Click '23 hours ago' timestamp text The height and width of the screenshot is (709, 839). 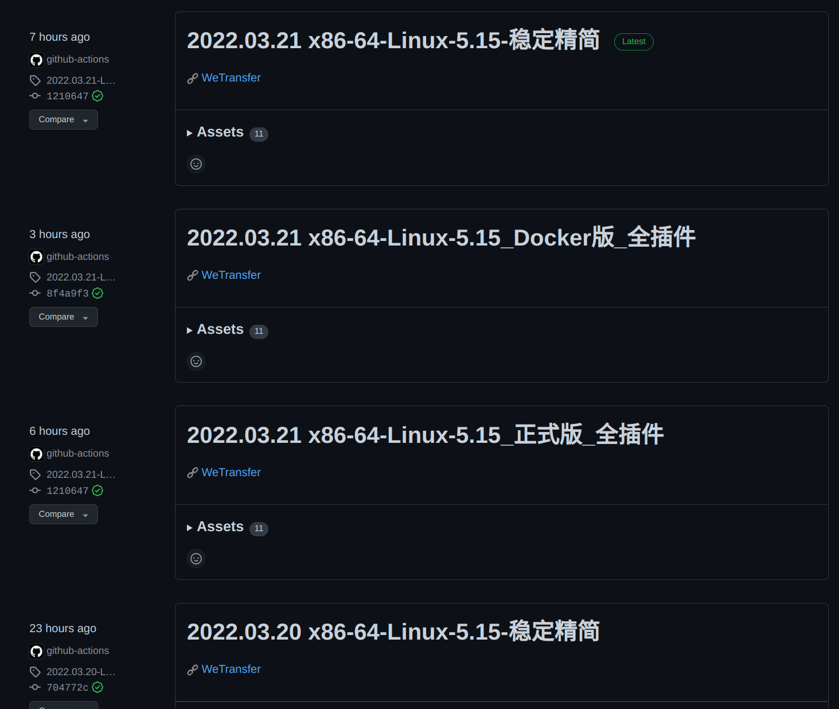[x=63, y=629]
